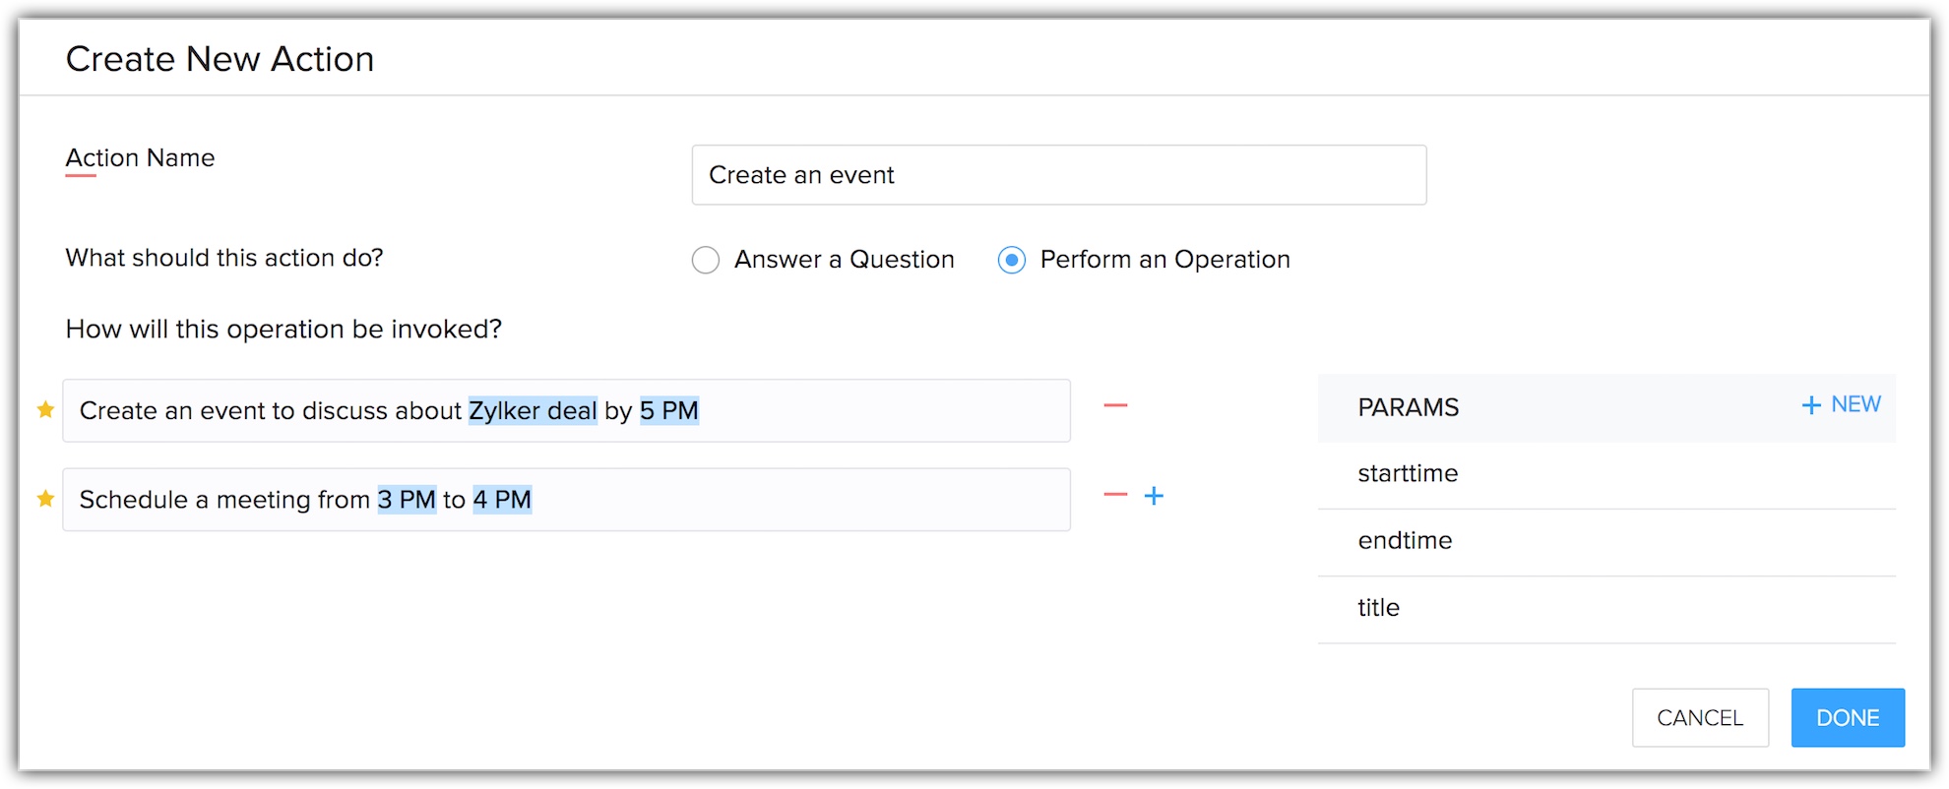
Task: Select the Answer a Question radio button
Action: [706, 260]
